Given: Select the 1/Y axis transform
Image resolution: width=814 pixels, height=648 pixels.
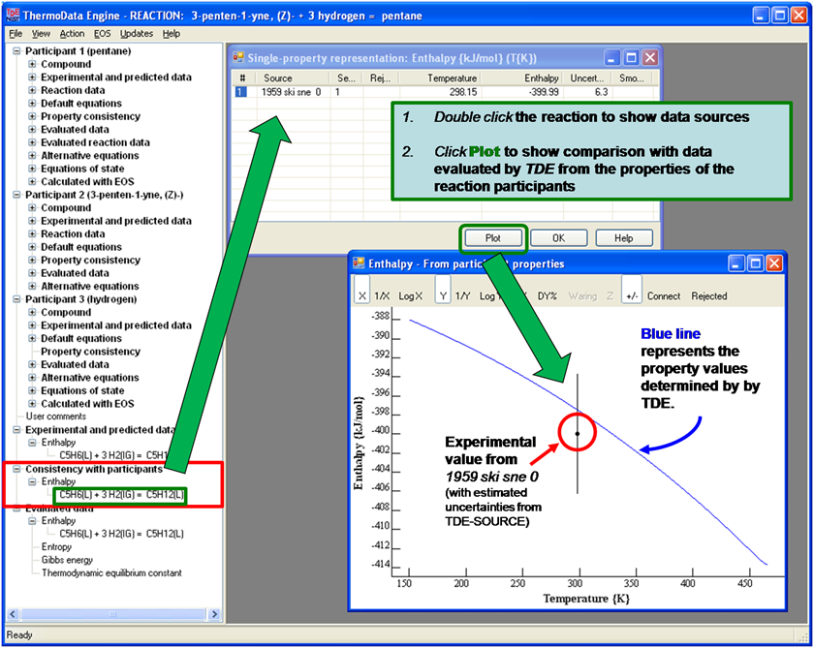Looking at the screenshot, I should tap(462, 296).
